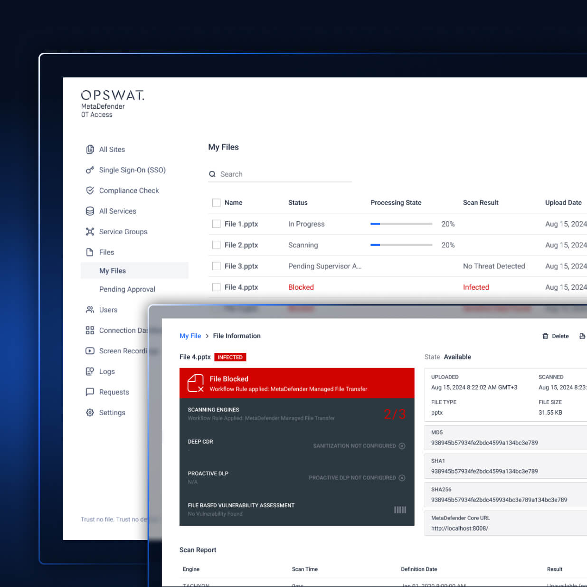Viewport: 587px width, 587px height.
Task: Expand File Based Vulnerability Assessment details
Action: point(400,509)
